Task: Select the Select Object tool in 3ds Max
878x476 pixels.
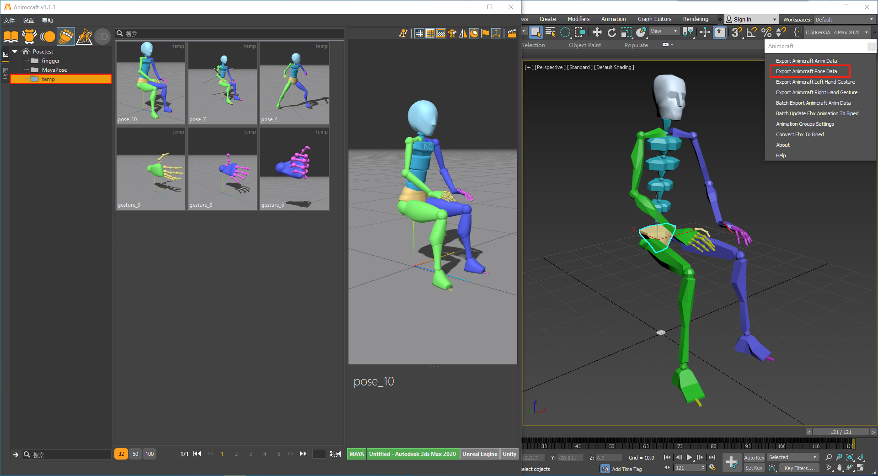Action: point(535,32)
